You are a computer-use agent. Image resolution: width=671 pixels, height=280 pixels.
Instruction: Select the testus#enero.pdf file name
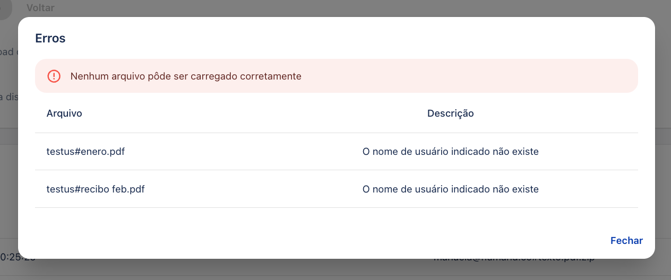pyautogui.click(x=85, y=152)
